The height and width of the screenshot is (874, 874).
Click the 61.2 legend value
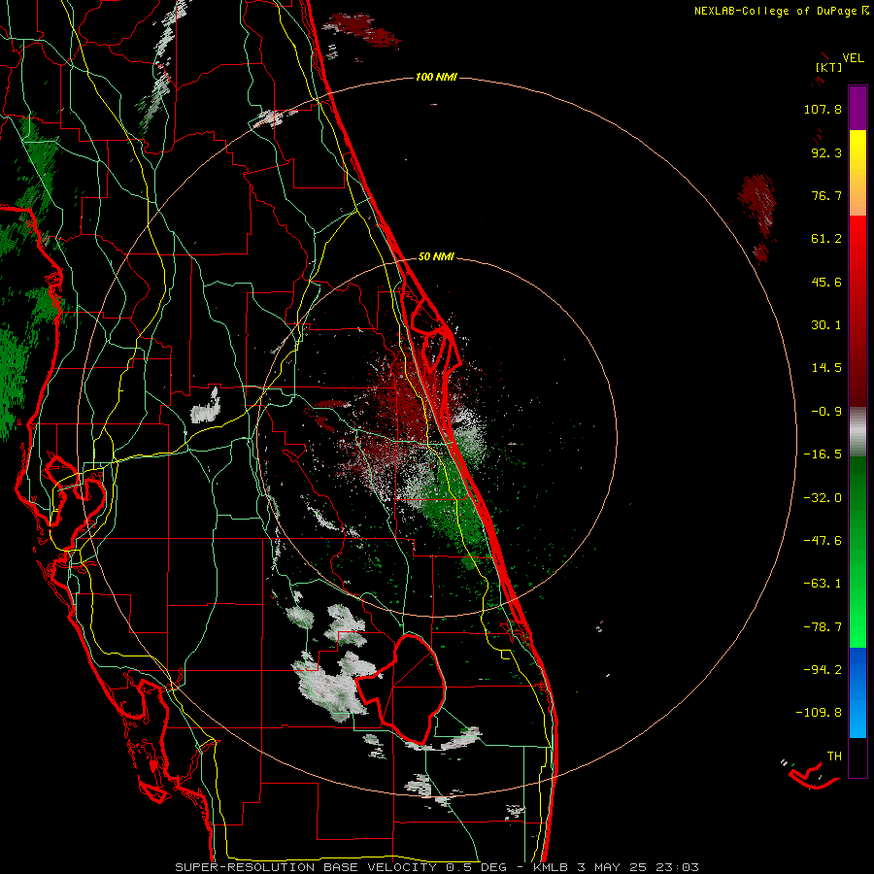826,239
